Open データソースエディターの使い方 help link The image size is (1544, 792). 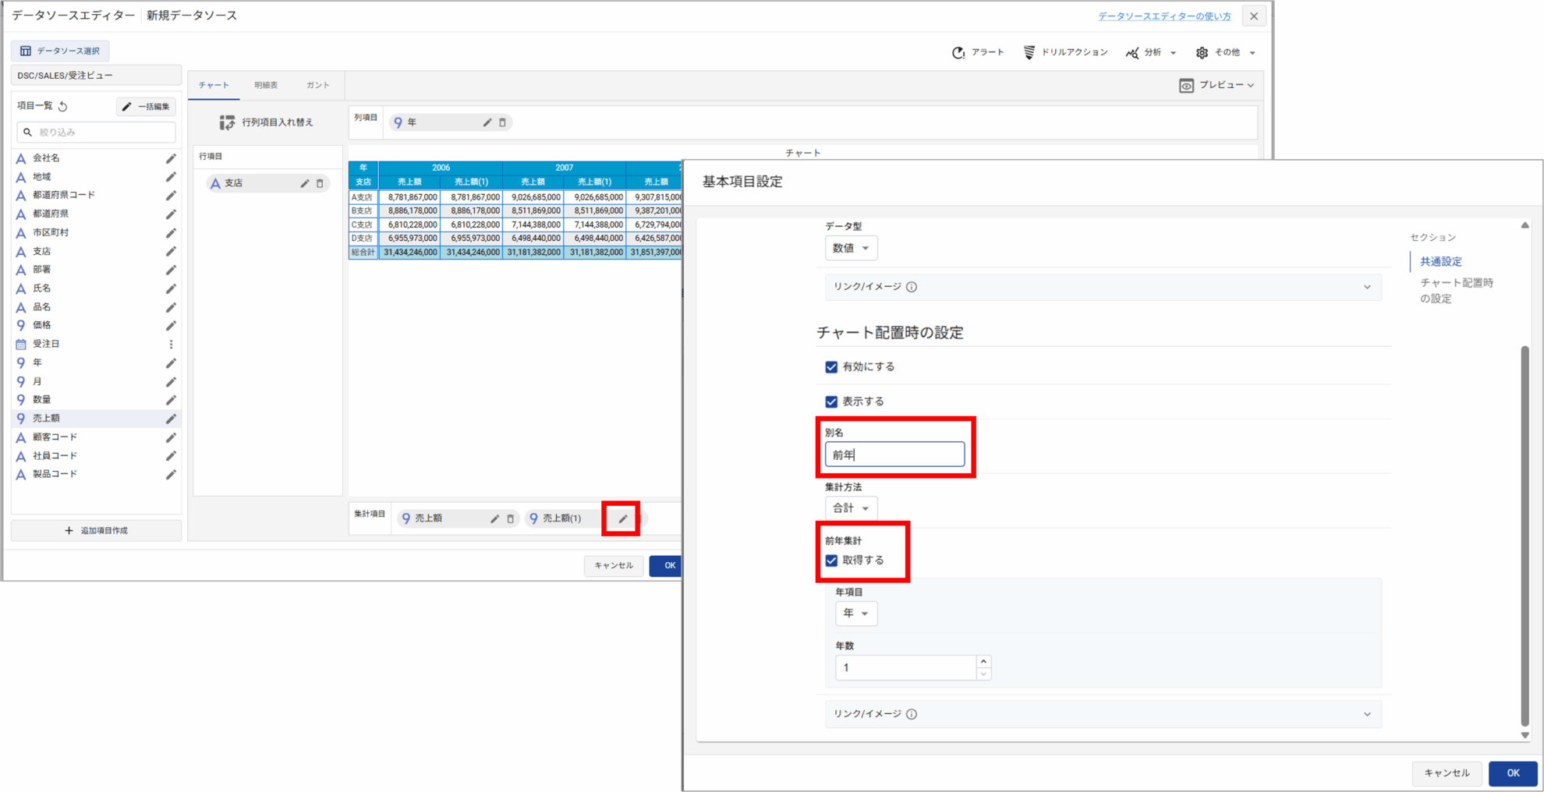(x=1164, y=16)
